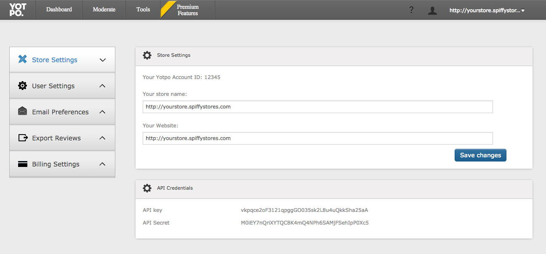
Task: Click the user profile icon
Action: pos(432,11)
